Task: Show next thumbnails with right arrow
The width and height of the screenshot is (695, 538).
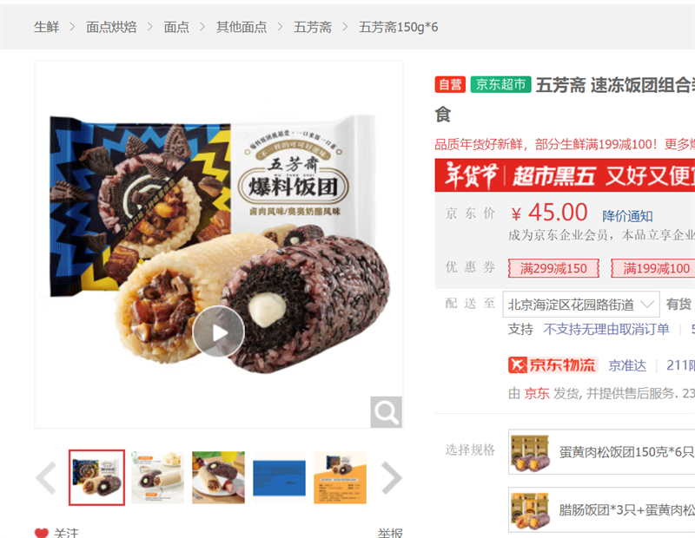Action: 392,478
